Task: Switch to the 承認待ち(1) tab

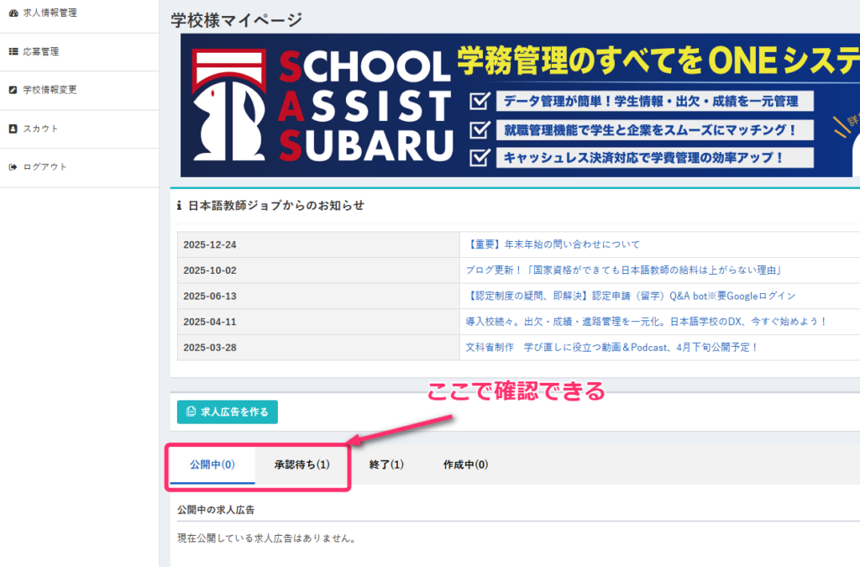Action: 302,465
